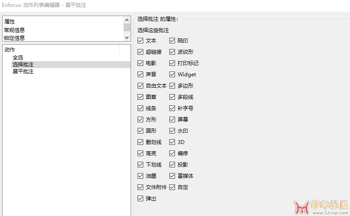Toggle the 方形 checkbox

[x=141, y=119]
